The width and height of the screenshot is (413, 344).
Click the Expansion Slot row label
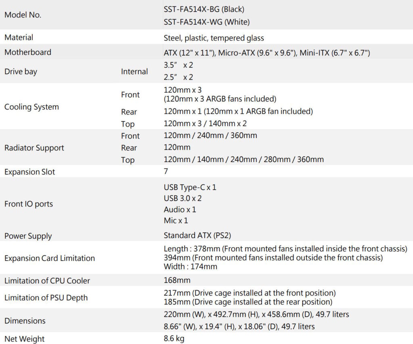[x=29, y=172]
